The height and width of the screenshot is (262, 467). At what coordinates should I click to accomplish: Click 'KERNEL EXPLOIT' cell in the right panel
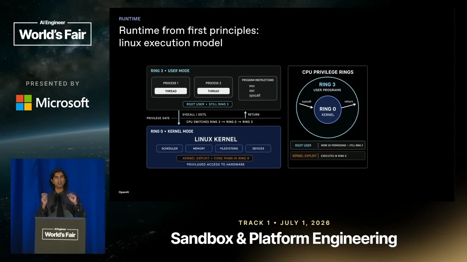point(304,156)
